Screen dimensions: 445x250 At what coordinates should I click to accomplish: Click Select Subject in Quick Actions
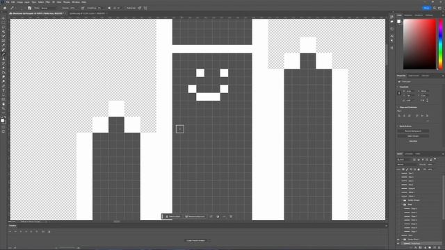[413, 136]
